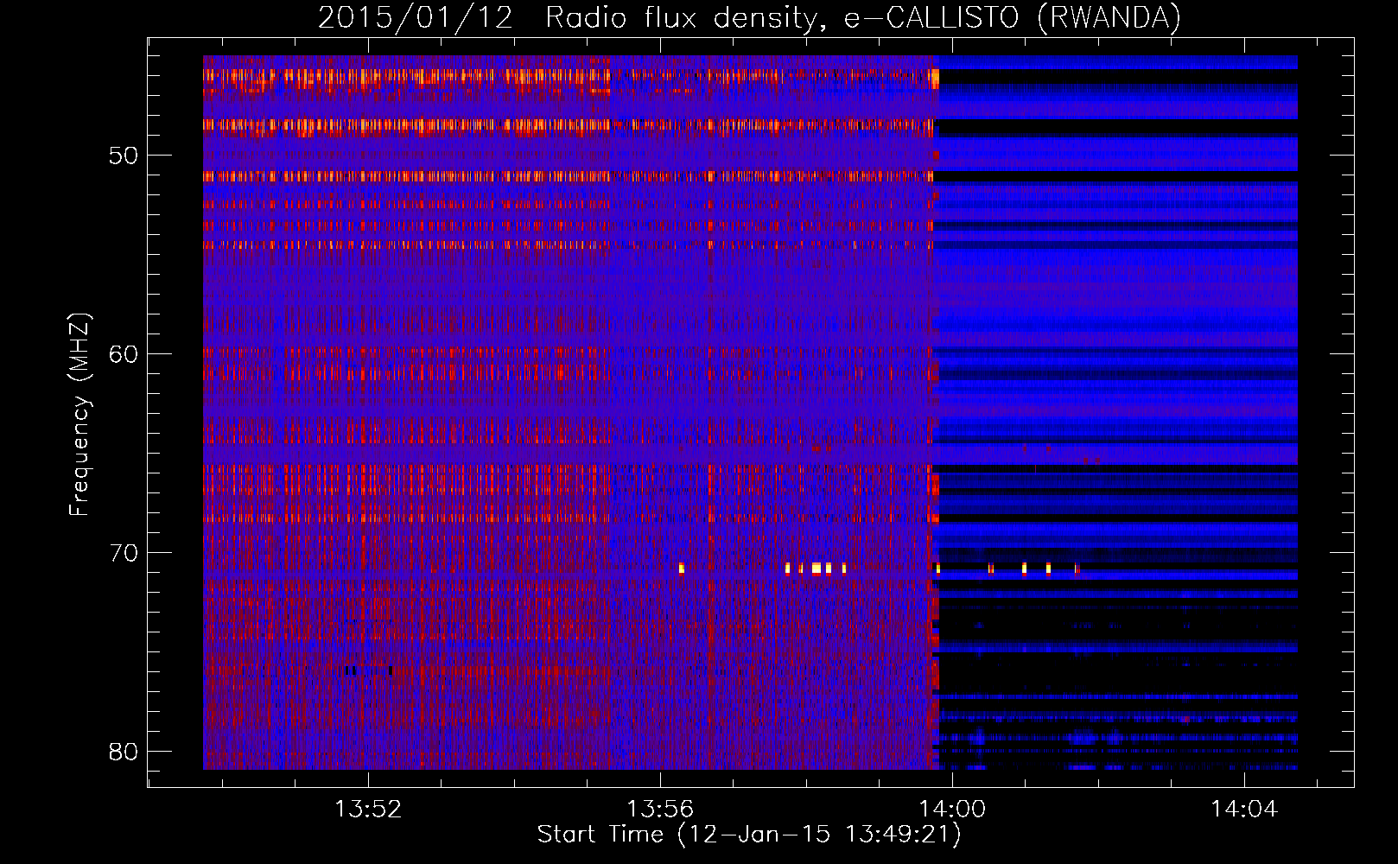
Task: Click the date "2015/01/12" in the title
Action: 416,17
